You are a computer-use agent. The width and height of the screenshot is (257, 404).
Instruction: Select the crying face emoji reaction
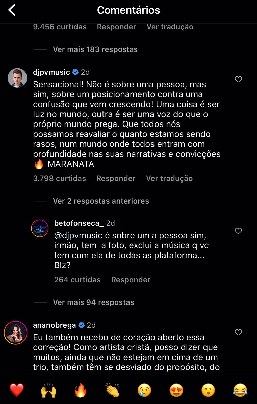click(144, 390)
